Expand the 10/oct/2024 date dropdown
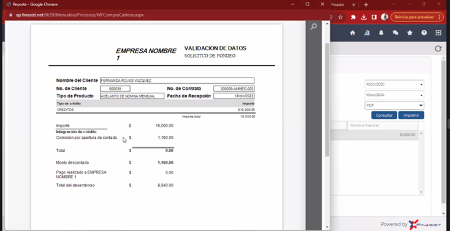This screenshot has width=450, height=231. coord(394,95)
